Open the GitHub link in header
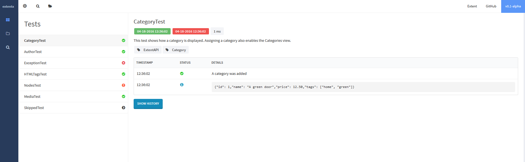 [491, 6]
